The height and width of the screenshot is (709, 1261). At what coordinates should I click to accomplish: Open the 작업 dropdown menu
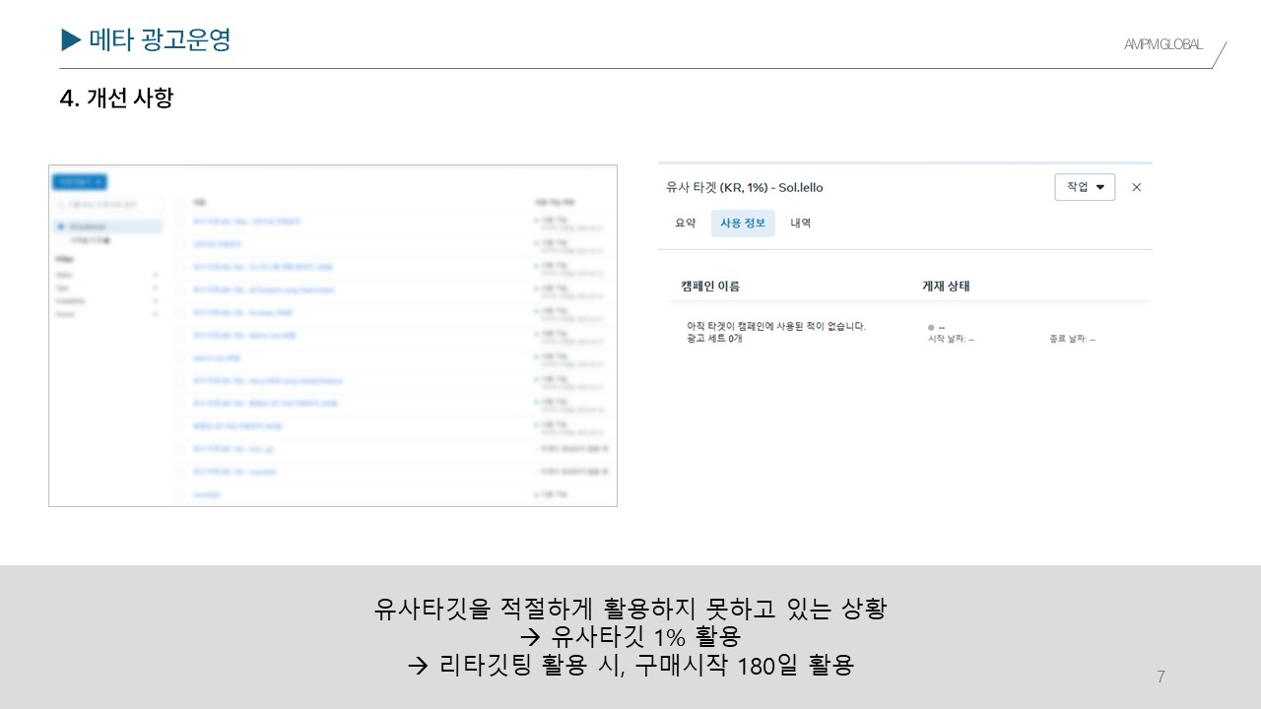click(x=1084, y=187)
